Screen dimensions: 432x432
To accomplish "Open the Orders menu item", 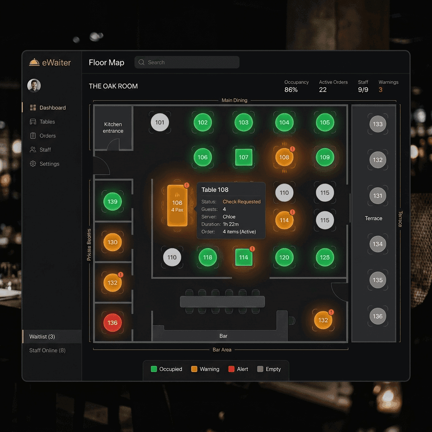I will (52, 136).
